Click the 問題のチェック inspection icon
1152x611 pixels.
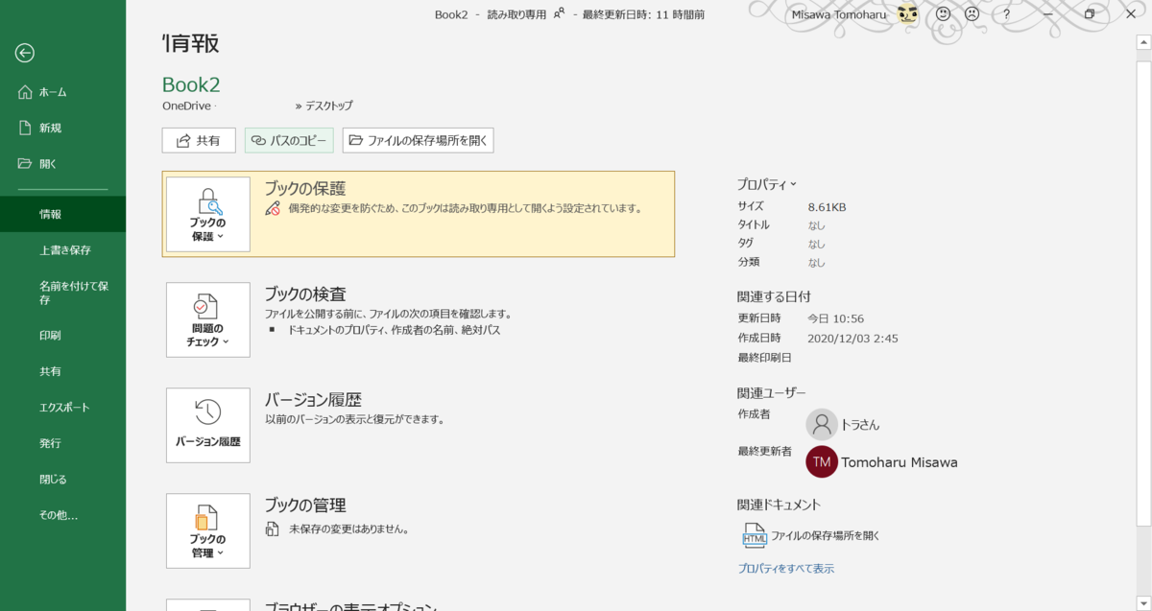coord(207,319)
